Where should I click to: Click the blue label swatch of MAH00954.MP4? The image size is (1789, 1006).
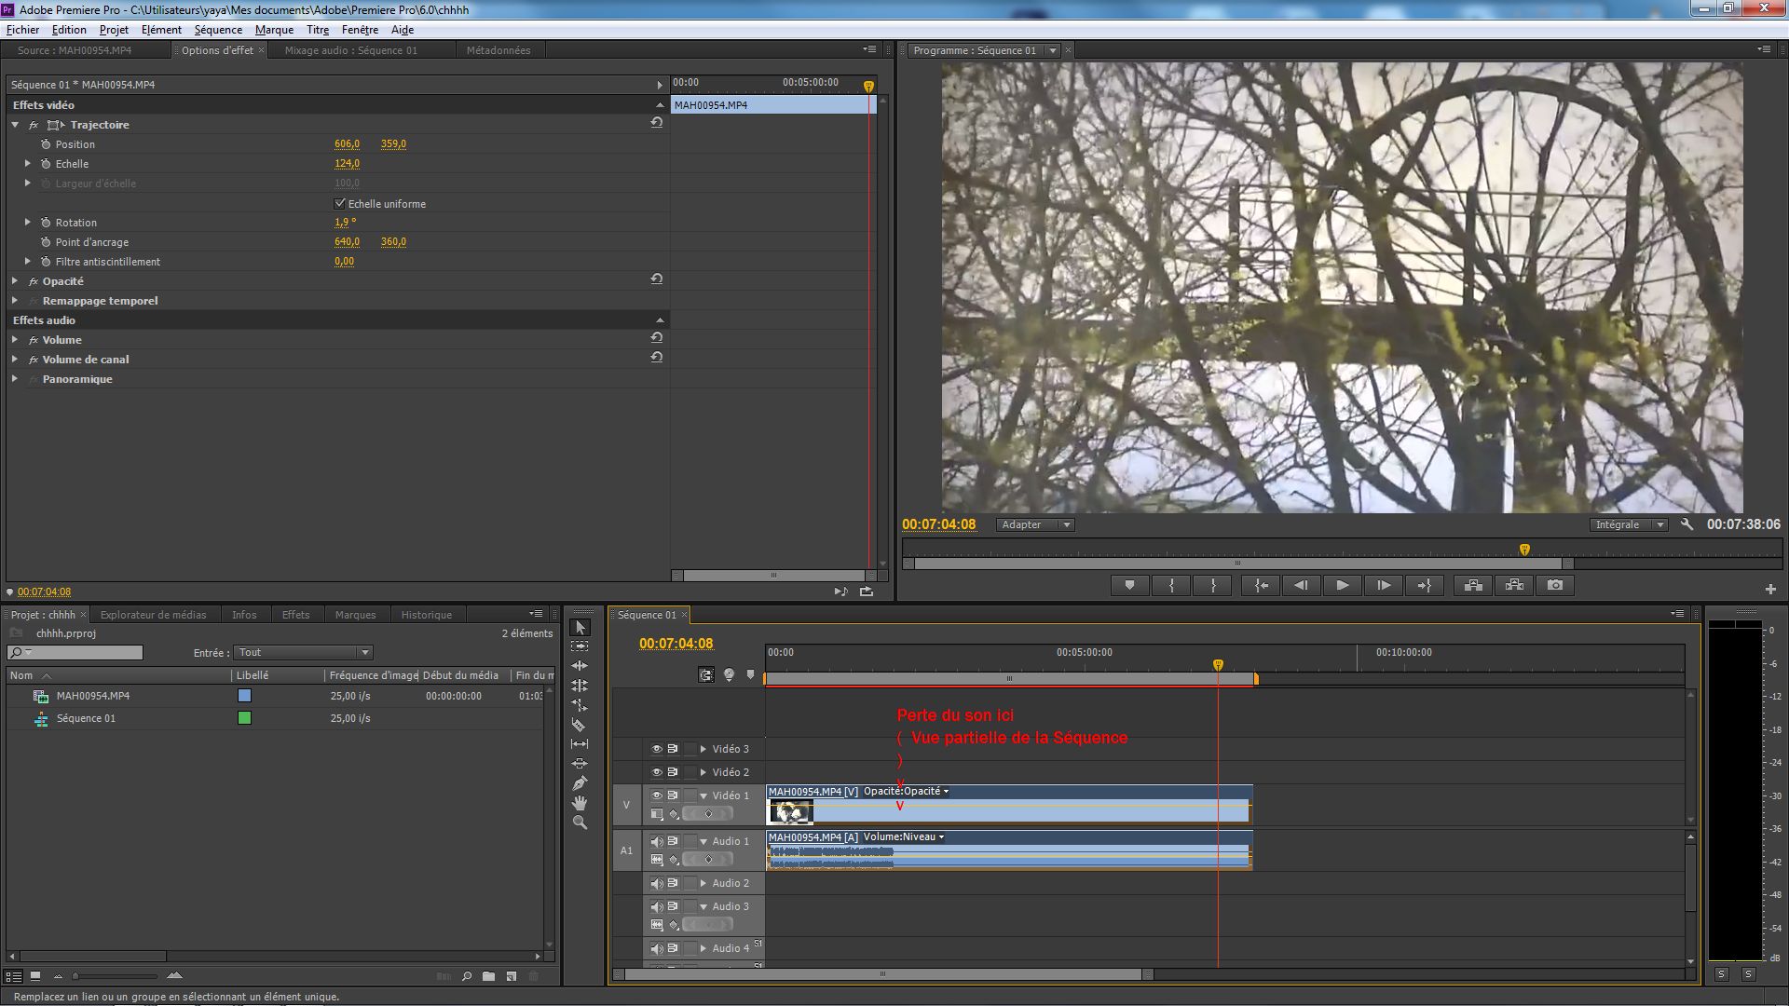(244, 696)
